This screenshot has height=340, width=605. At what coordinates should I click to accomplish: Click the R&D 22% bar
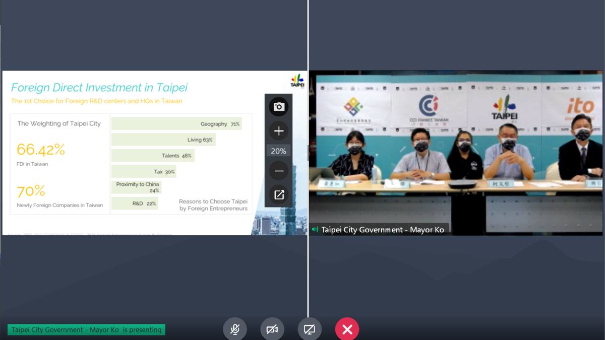point(135,203)
